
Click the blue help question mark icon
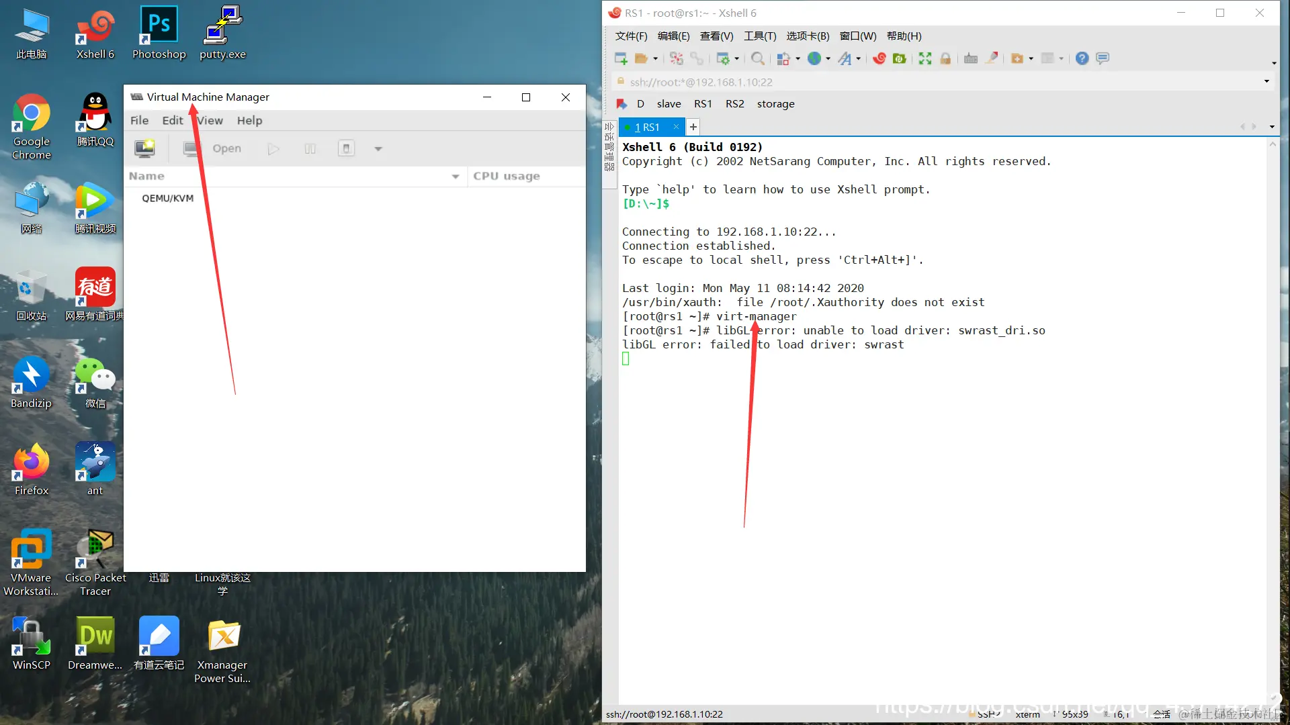point(1082,58)
